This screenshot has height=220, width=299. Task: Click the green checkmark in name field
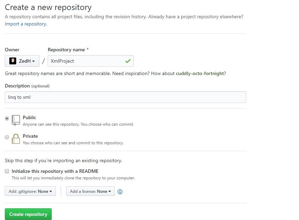click(128, 61)
